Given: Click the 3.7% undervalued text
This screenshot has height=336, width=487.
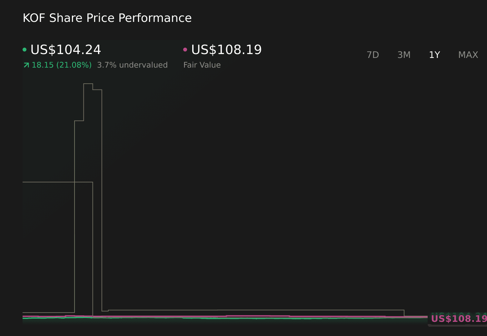Looking at the screenshot, I should [132, 65].
